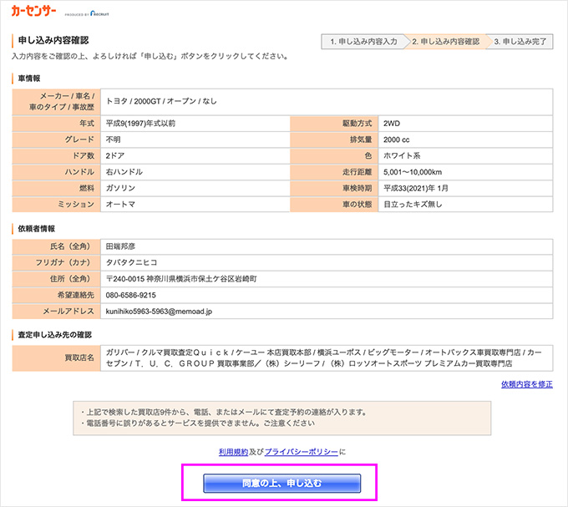Click the mileage value 5,001〜10,000km

[414, 172]
